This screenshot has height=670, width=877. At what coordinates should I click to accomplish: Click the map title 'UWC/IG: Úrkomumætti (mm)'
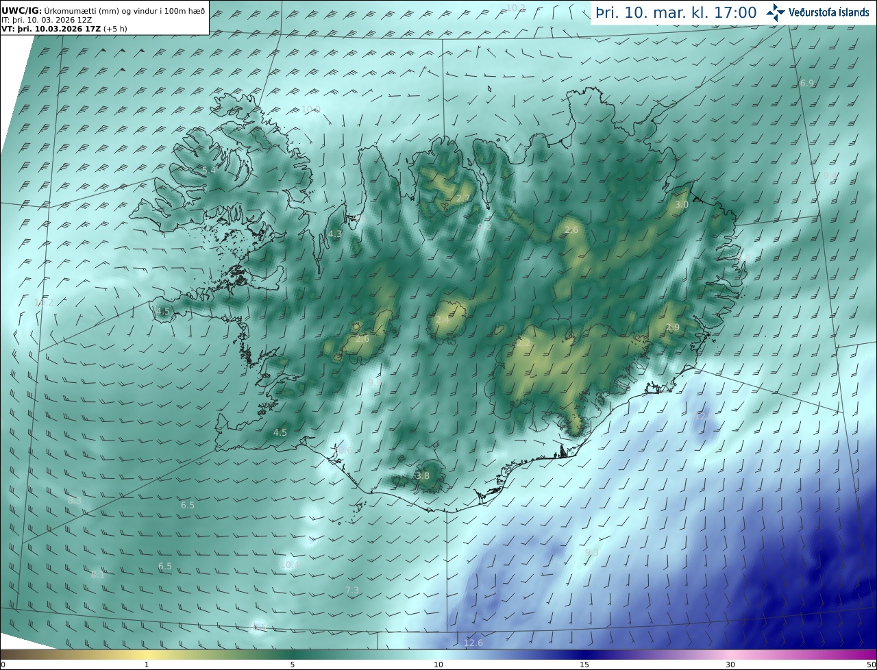coord(60,10)
